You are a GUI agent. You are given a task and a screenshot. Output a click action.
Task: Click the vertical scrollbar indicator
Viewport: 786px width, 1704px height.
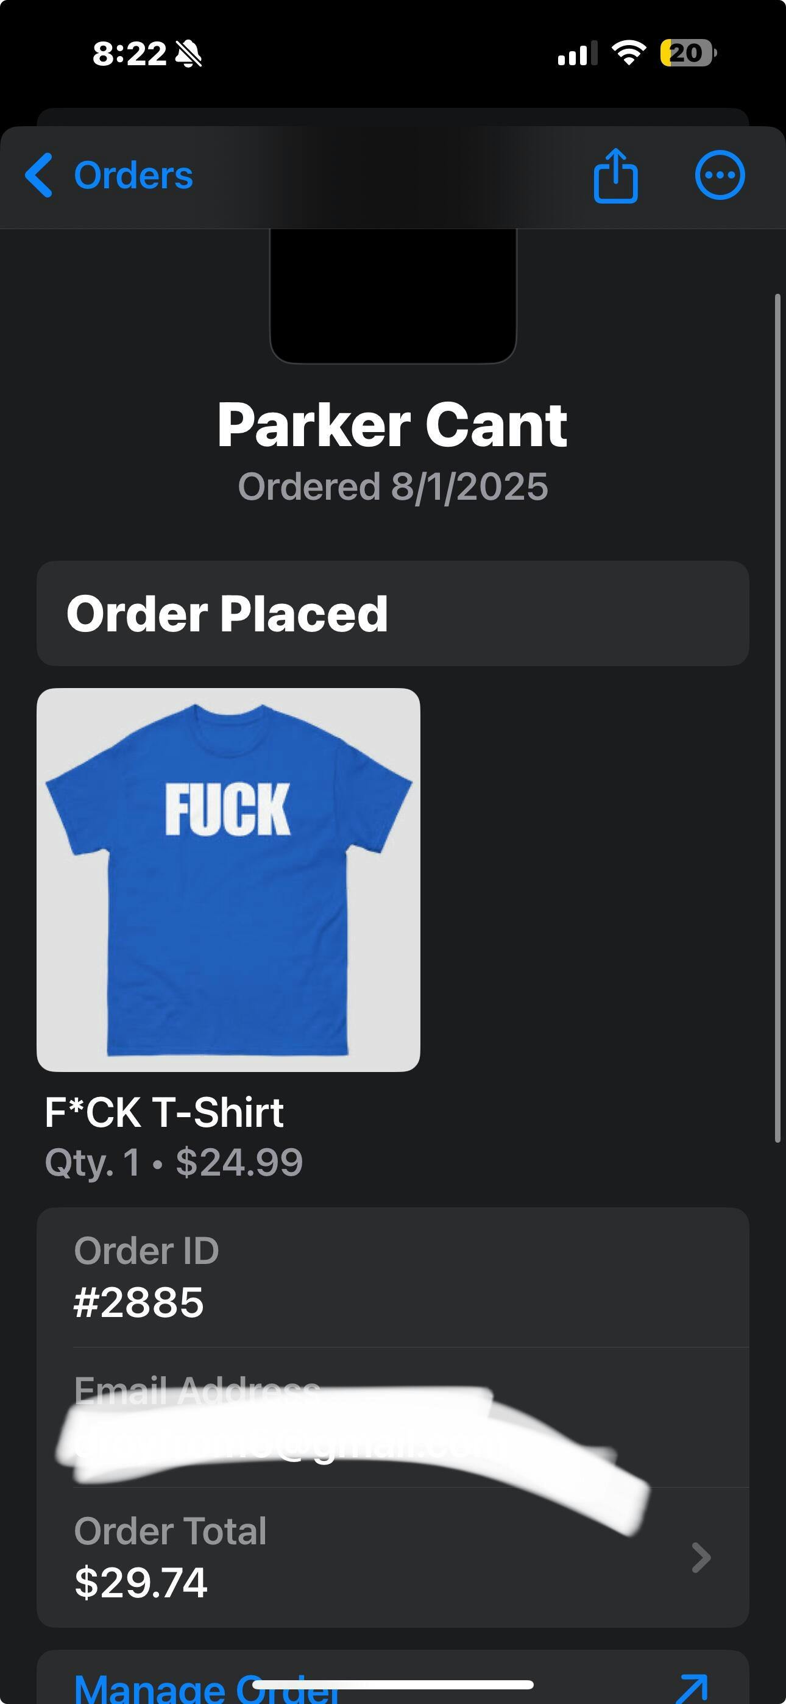tap(778, 718)
